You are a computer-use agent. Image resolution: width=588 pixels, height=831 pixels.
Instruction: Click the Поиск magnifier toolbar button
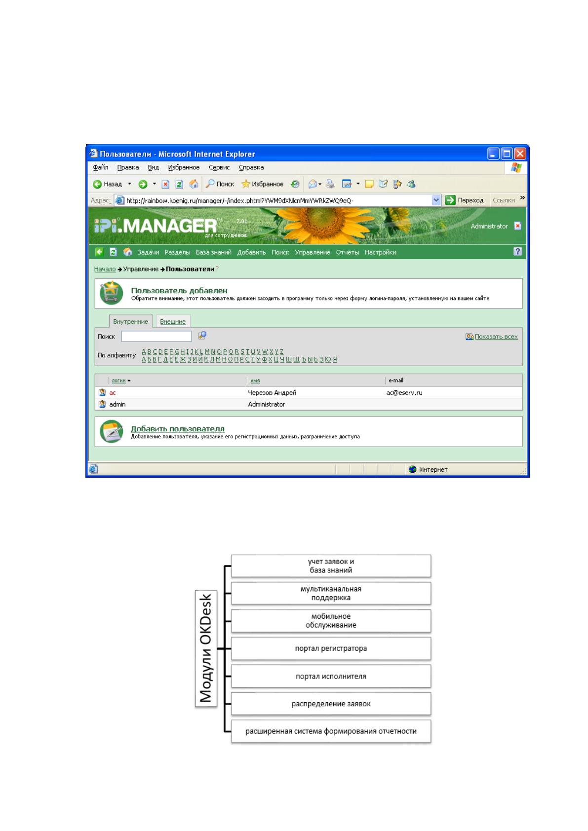pos(220,184)
